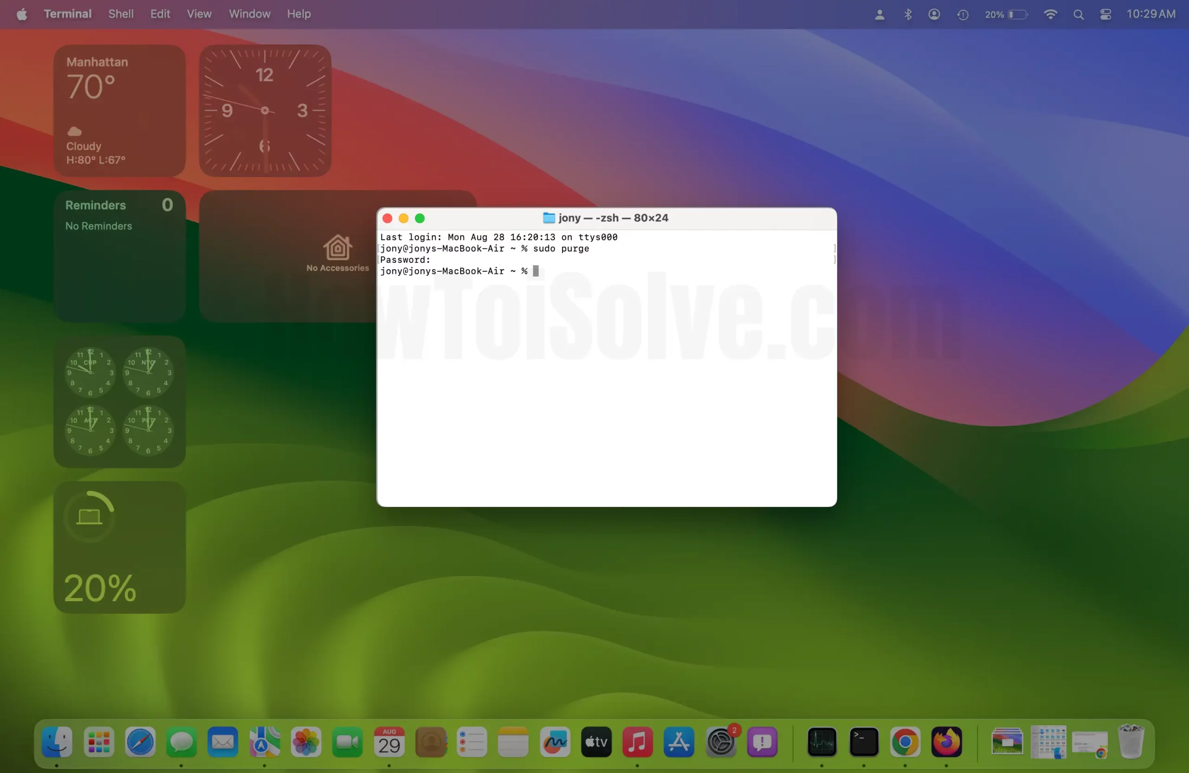Open the Trash in the Dock
This screenshot has height=773, width=1189.
(1130, 742)
